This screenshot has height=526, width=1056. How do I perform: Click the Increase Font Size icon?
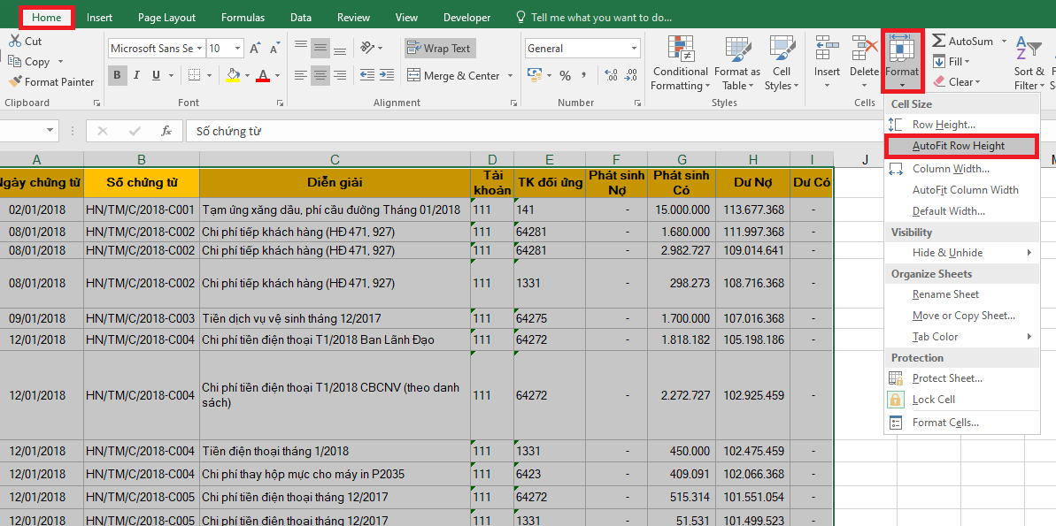(255, 49)
